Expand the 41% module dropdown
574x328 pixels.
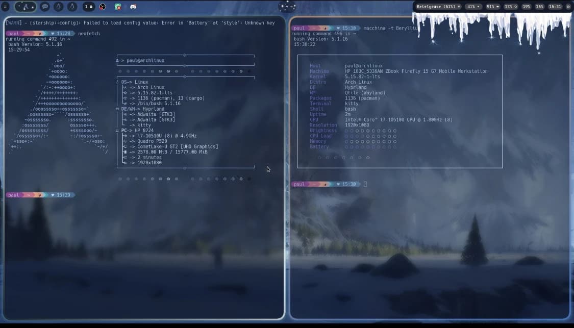pyautogui.click(x=472, y=7)
